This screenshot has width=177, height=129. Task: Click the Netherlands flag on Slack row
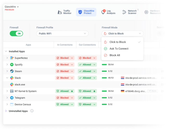[x=123, y=78]
